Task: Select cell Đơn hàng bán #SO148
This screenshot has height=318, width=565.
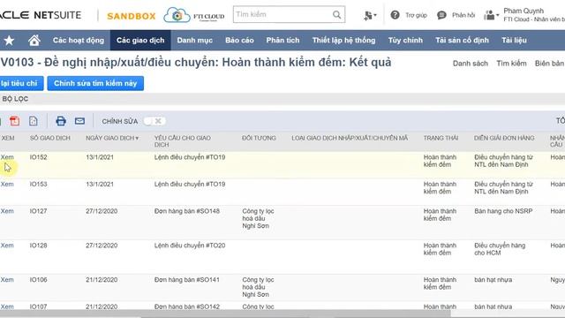Action: click(x=187, y=211)
